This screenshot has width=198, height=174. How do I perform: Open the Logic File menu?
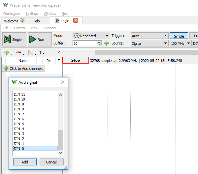click(6, 28)
